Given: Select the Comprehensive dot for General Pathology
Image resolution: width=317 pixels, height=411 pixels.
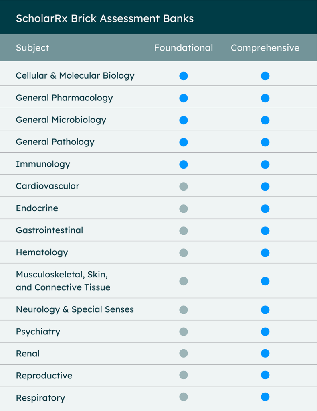Looking at the screenshot, I should coord(265,142).
